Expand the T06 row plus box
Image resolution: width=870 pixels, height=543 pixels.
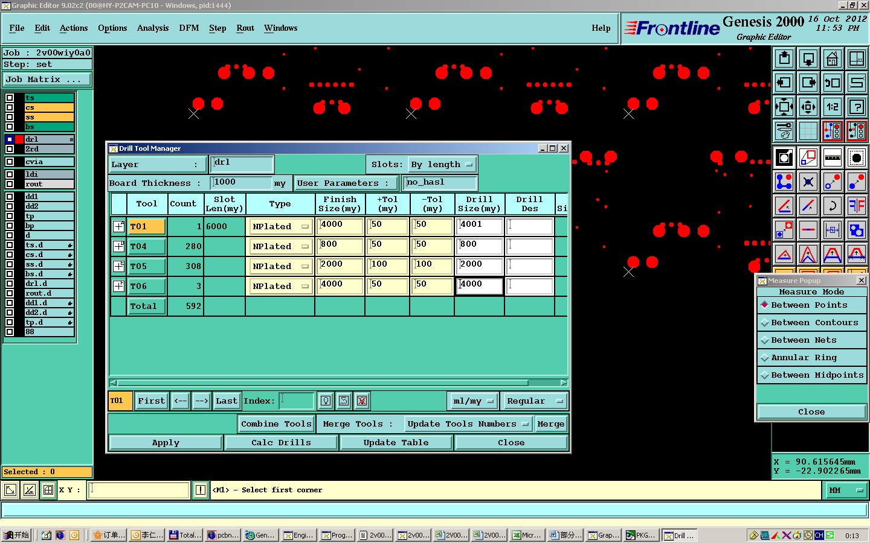[119, 286]
